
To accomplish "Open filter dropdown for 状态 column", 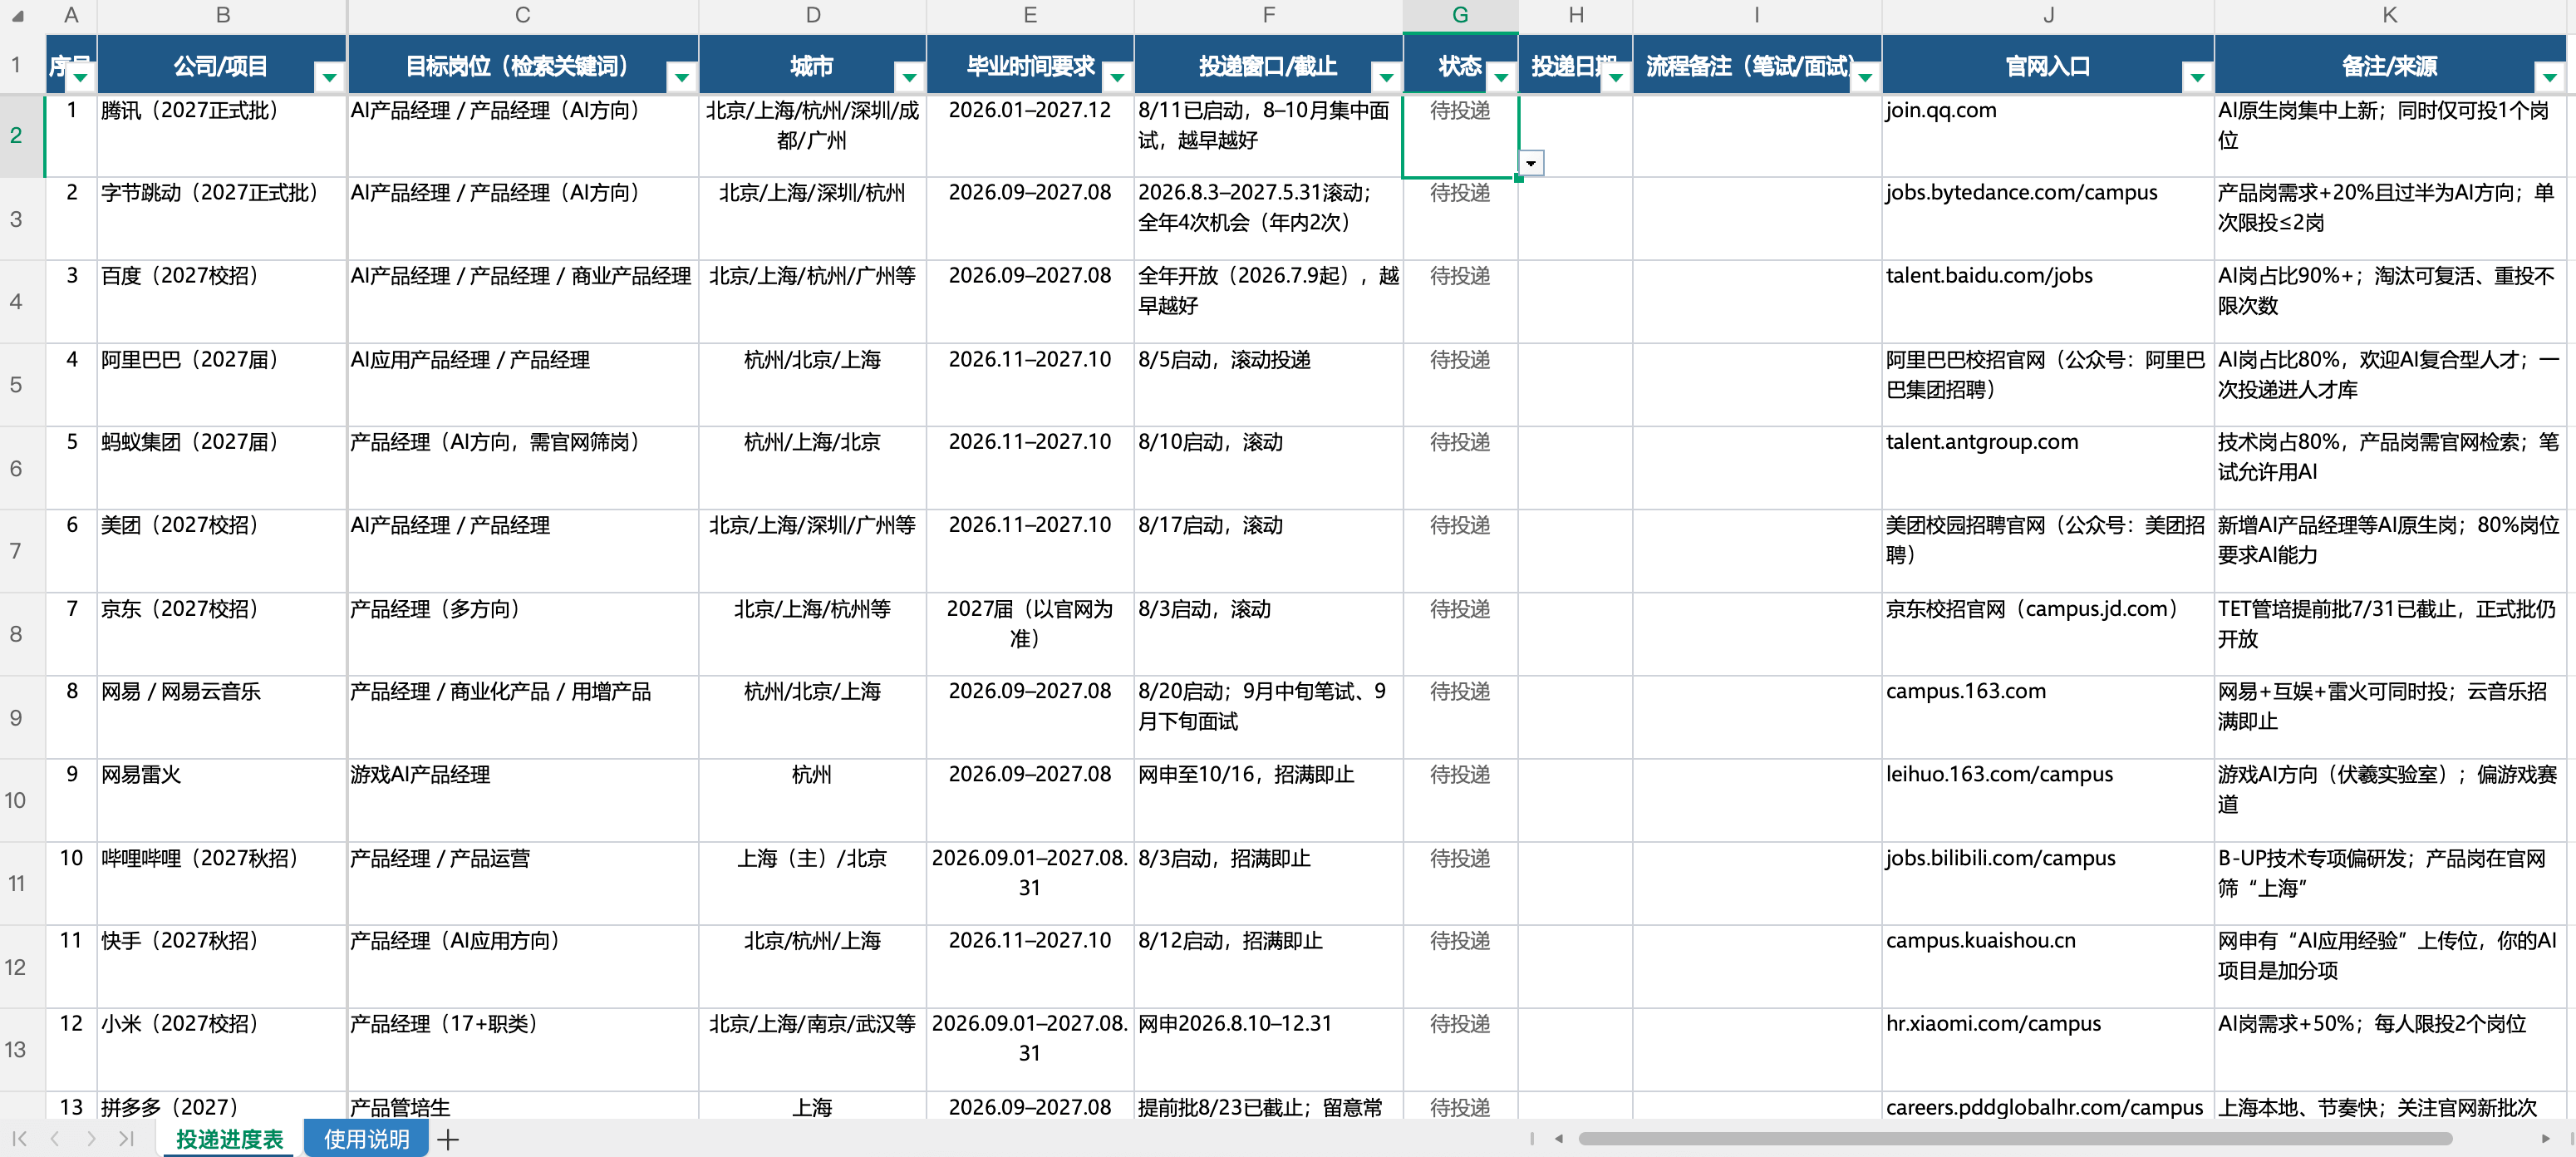I will tap(1502, 77).
